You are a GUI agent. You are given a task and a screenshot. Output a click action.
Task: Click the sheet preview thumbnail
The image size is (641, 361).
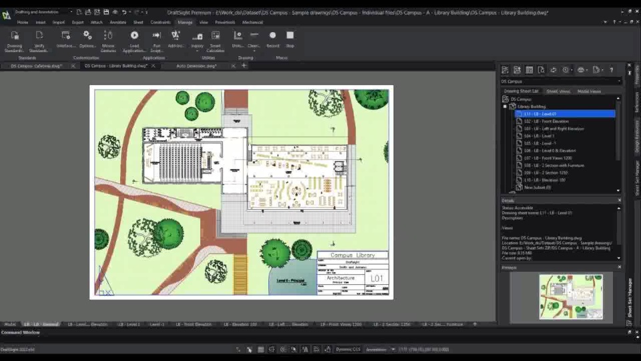[571, 297]
